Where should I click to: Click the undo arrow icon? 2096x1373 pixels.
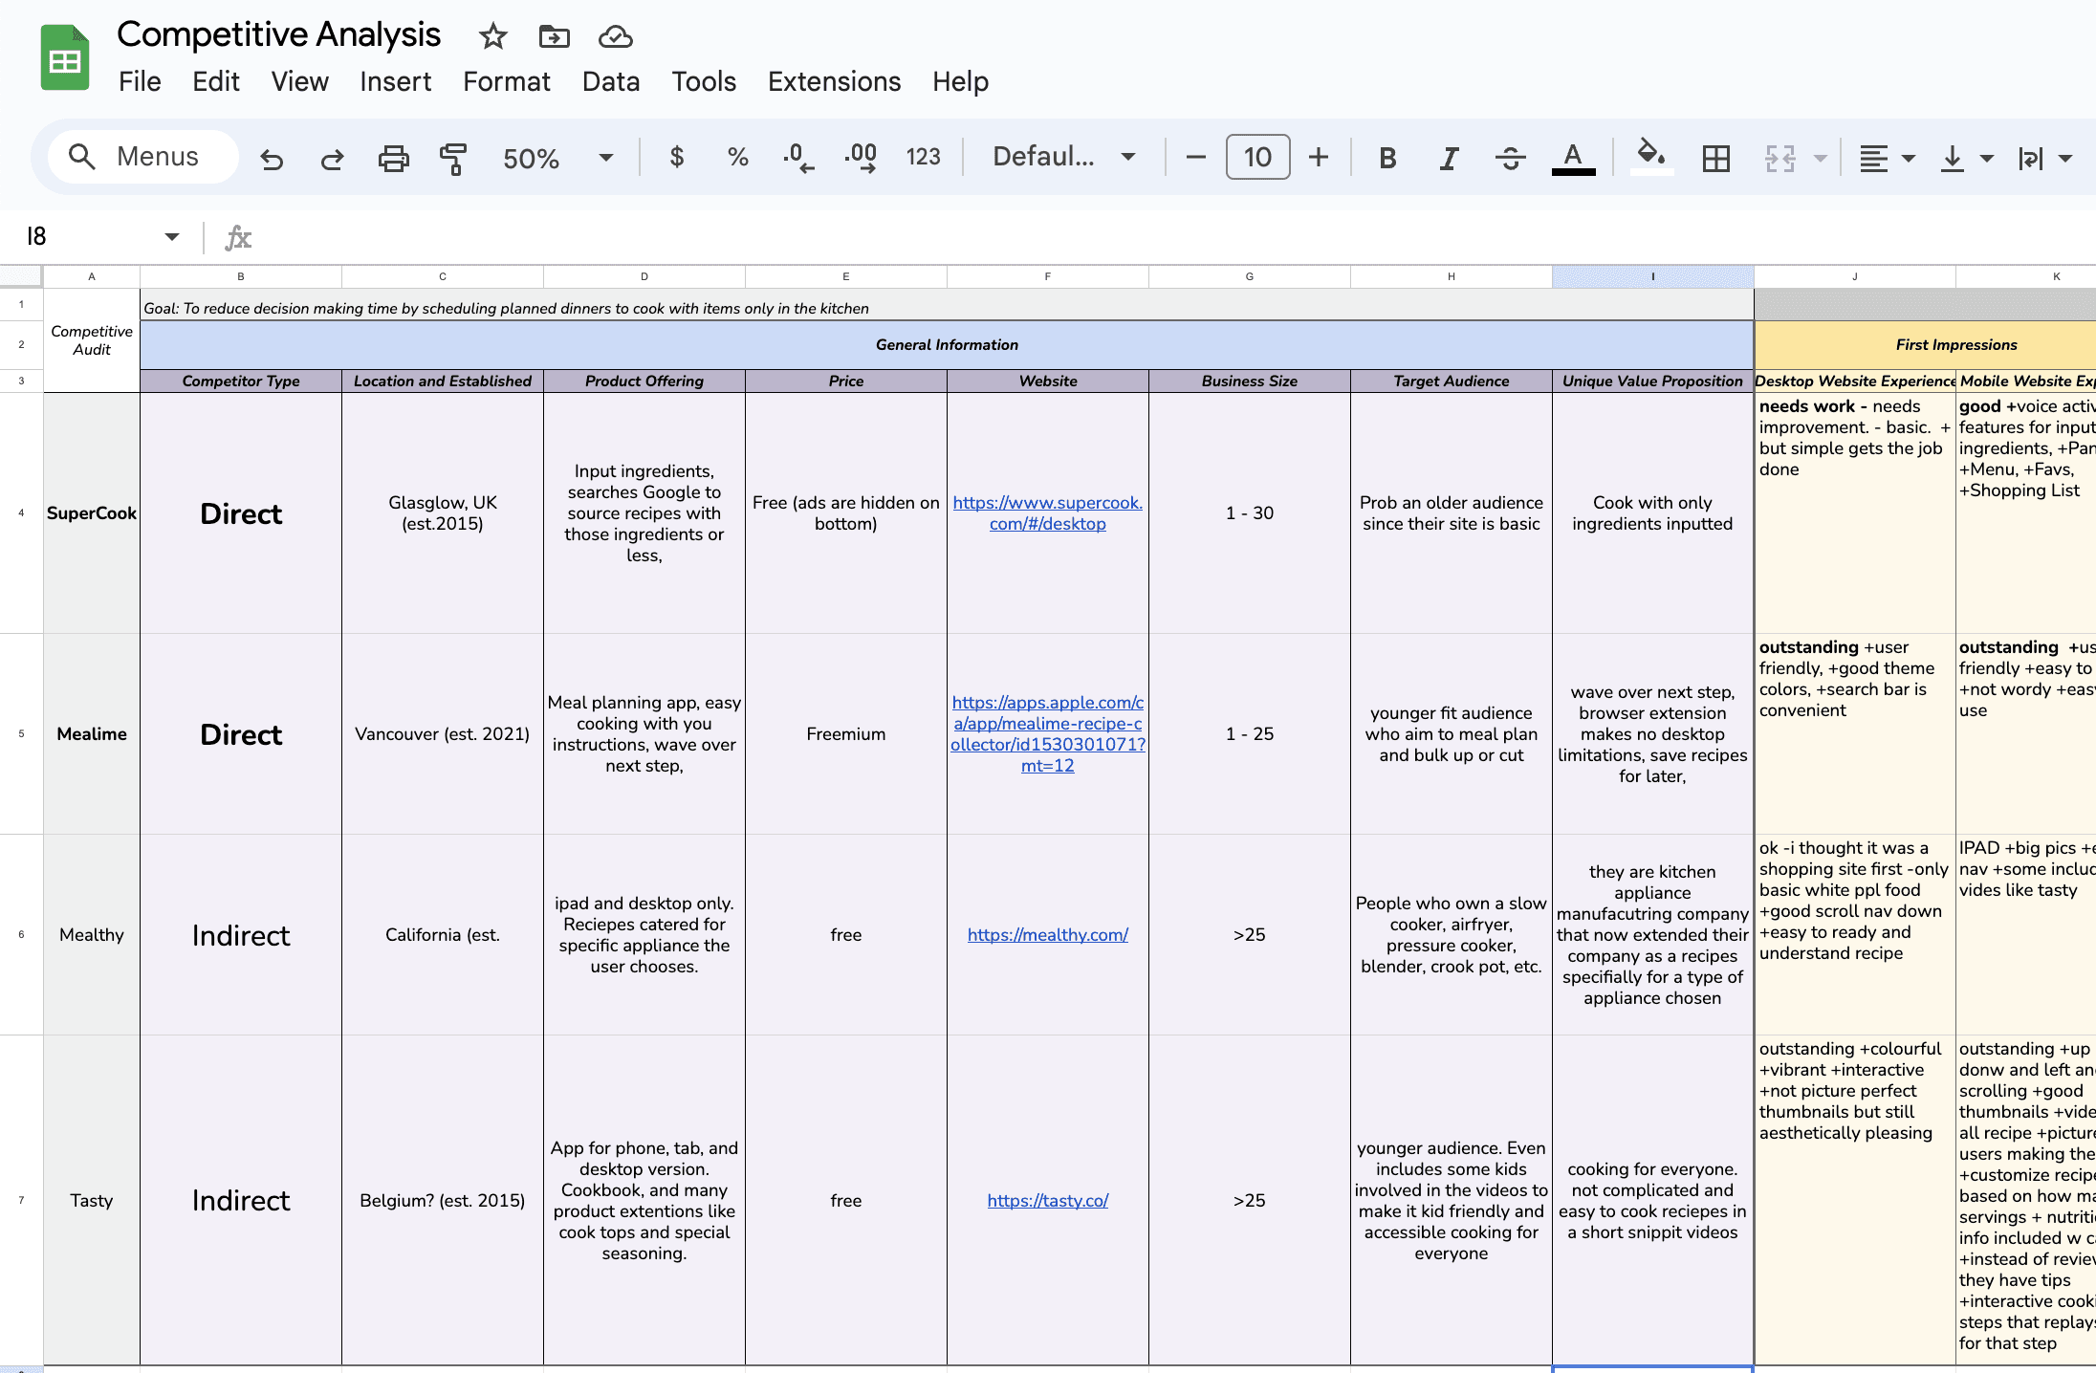(x=272, y=158)
